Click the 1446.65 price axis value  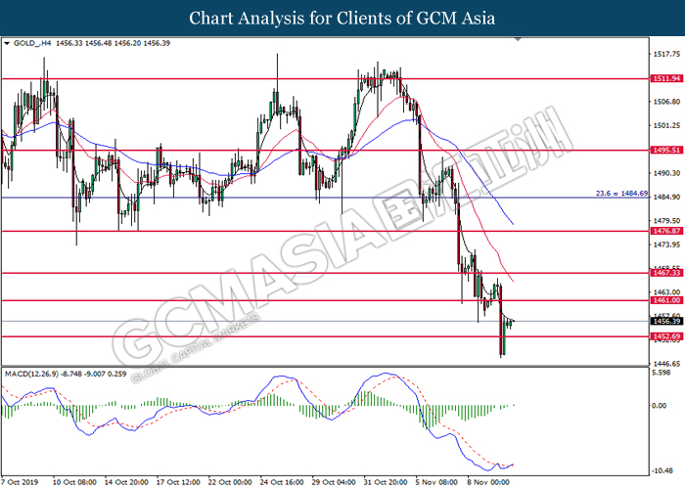click(666, 363)
